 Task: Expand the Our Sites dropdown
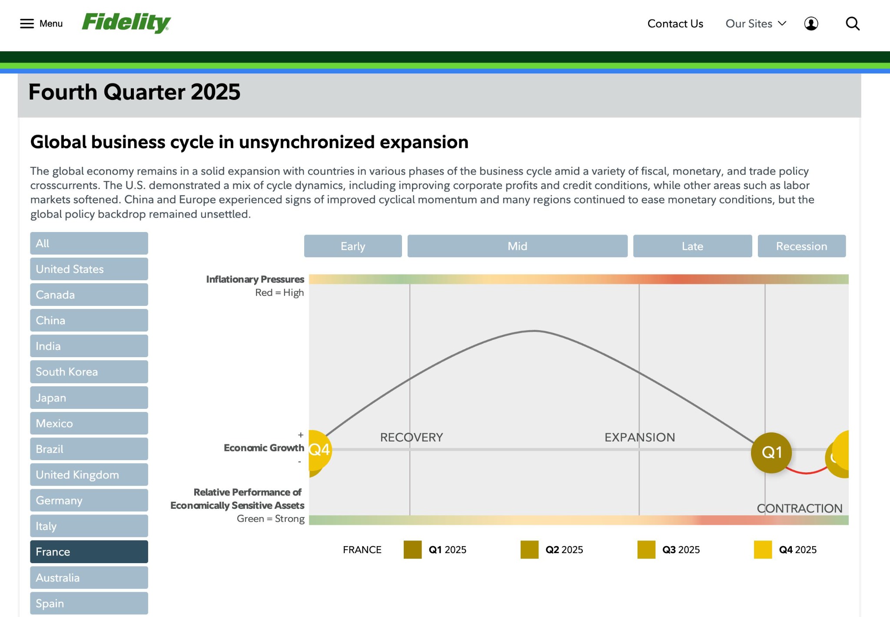755,23
